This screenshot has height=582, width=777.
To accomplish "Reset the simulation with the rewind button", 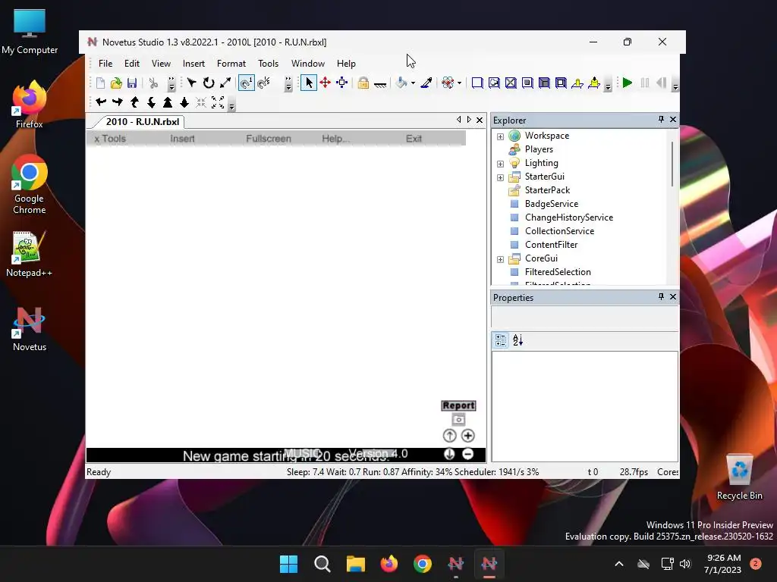I will click(x=661, y=83).
